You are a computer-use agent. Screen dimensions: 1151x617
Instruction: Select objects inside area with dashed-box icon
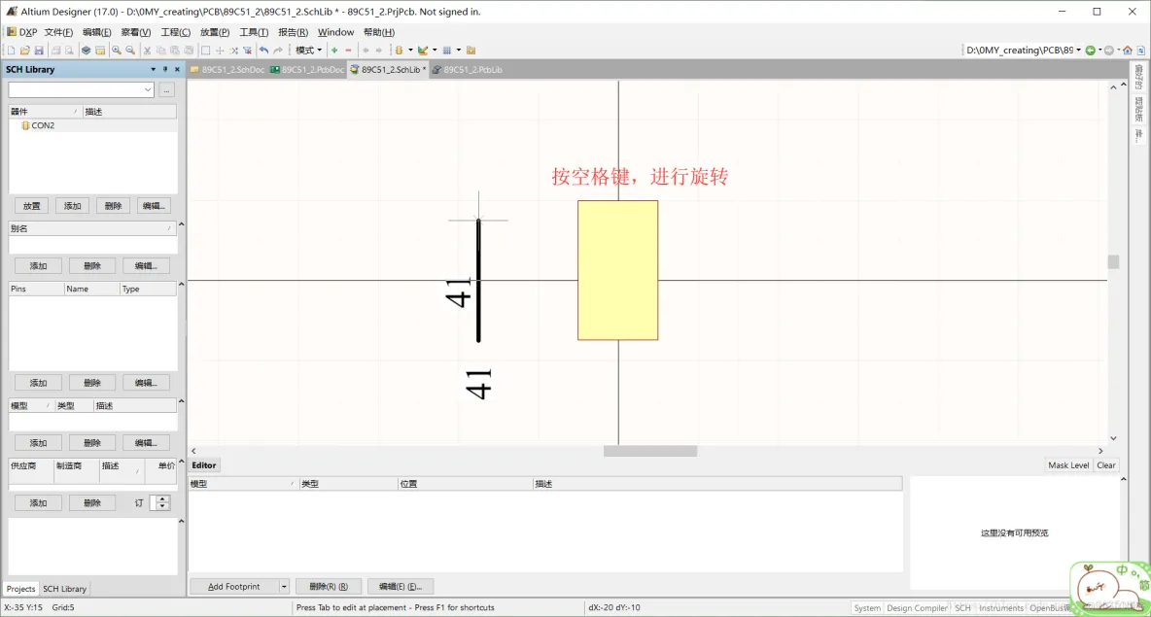205,51
